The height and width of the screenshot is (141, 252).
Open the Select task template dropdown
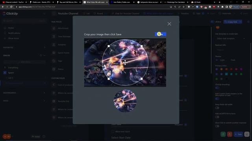230,38
